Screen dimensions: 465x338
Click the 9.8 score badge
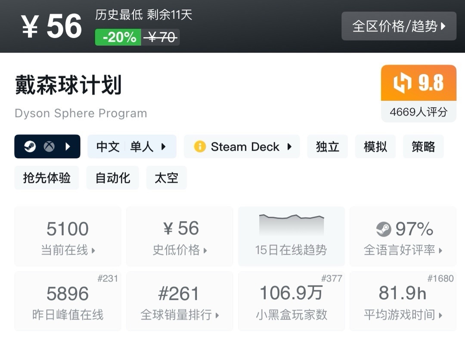[x=419, y=83]
